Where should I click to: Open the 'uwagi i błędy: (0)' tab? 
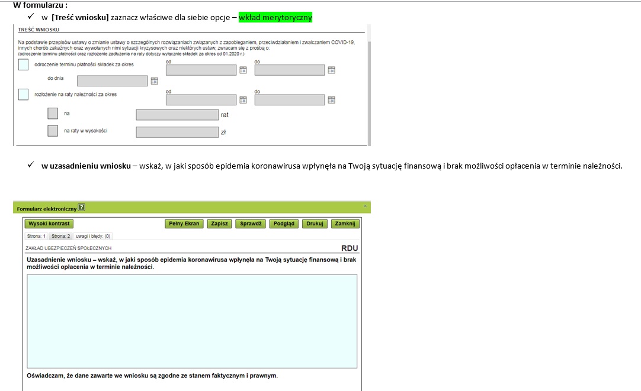click(93, 236)
